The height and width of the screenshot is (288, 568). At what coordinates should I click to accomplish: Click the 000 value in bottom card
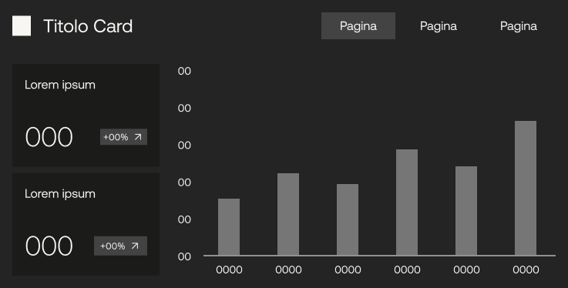tap(49, 246)
